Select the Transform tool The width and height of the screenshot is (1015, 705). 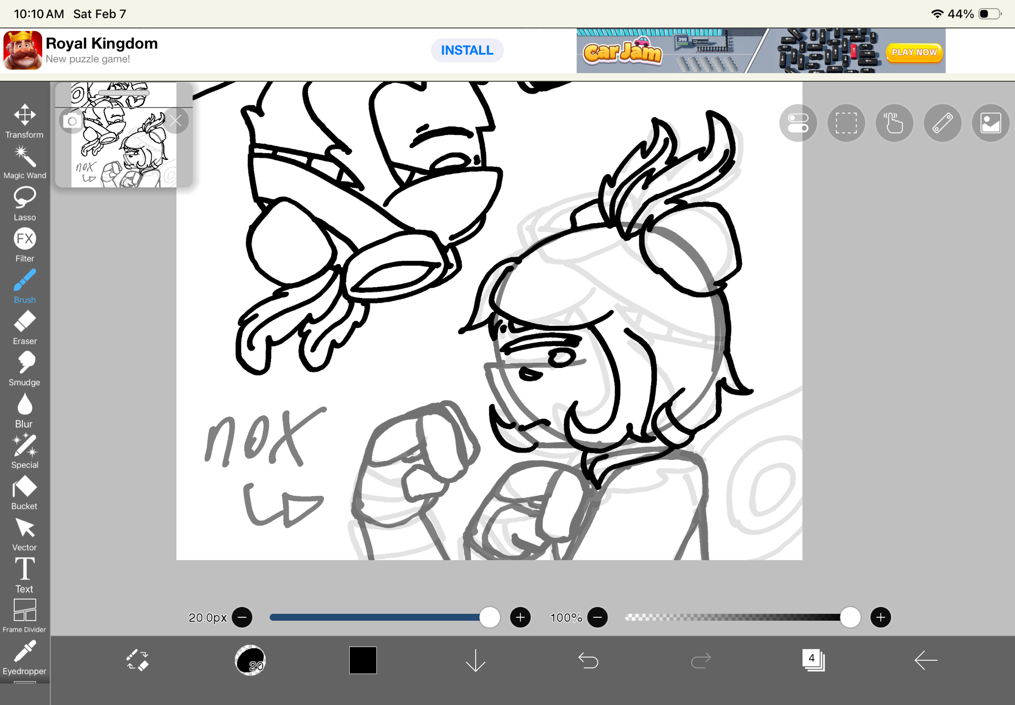[24, 121]
